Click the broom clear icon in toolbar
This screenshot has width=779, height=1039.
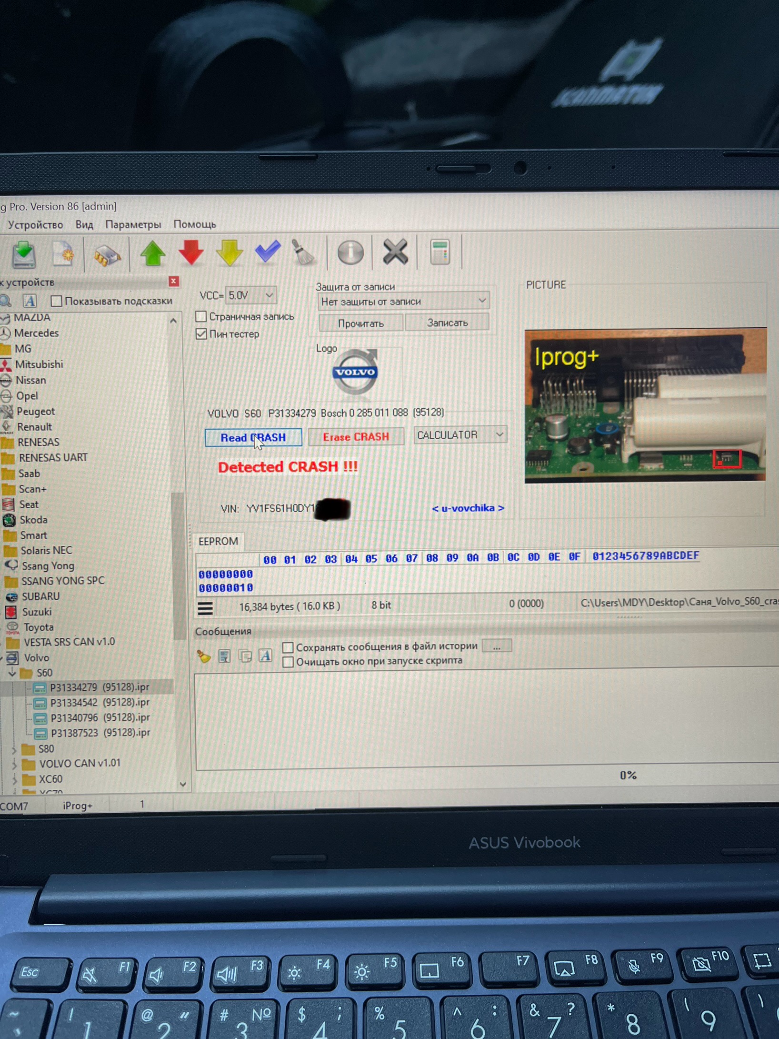pyautogui.click(x=303, y=252)
